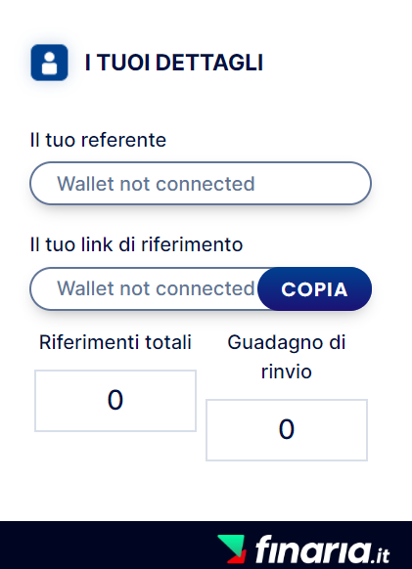Click the ".it" suffix of the Finaria logo

381,554
